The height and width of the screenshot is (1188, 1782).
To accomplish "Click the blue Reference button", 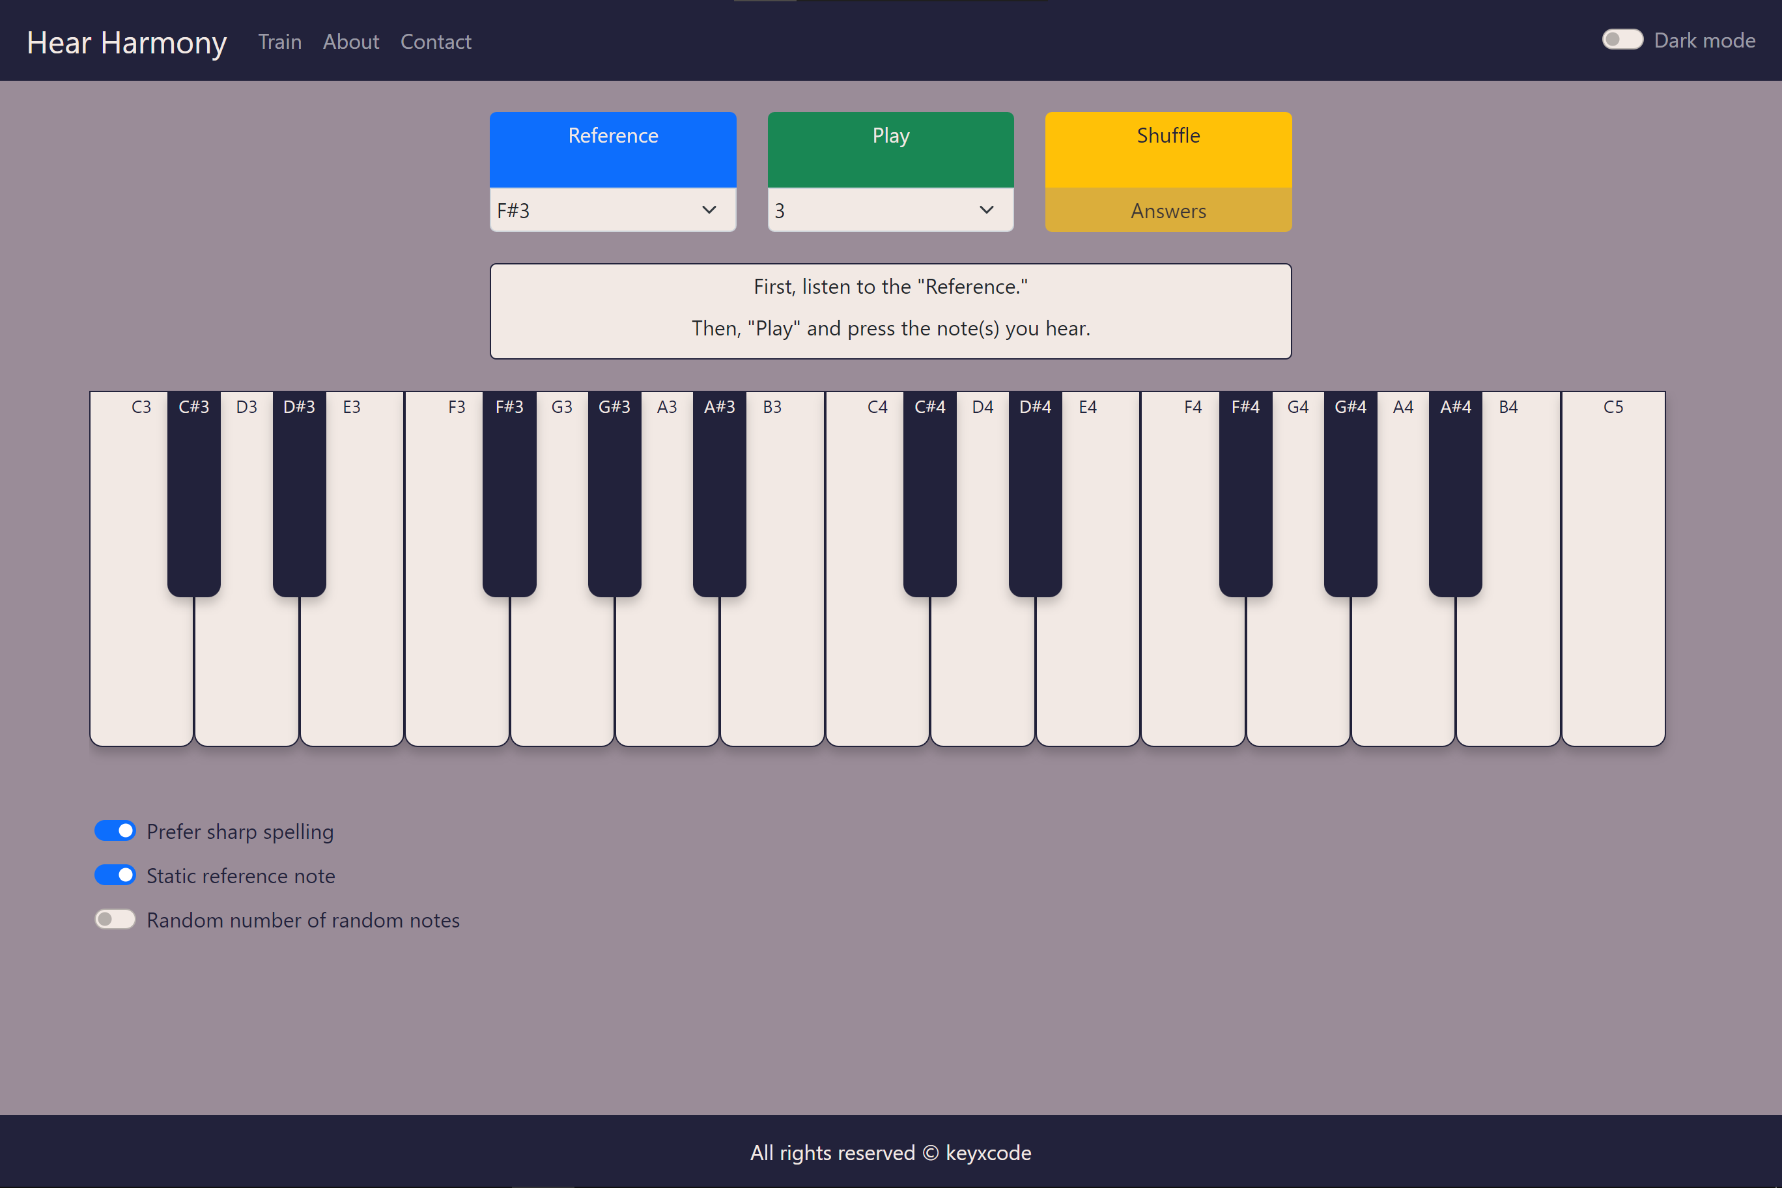I will pos(612,149).
